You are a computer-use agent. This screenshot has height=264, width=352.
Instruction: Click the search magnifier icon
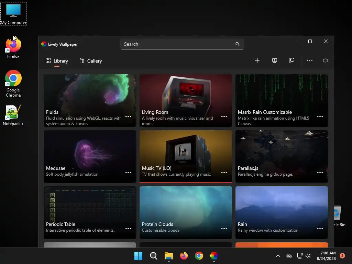237,44
